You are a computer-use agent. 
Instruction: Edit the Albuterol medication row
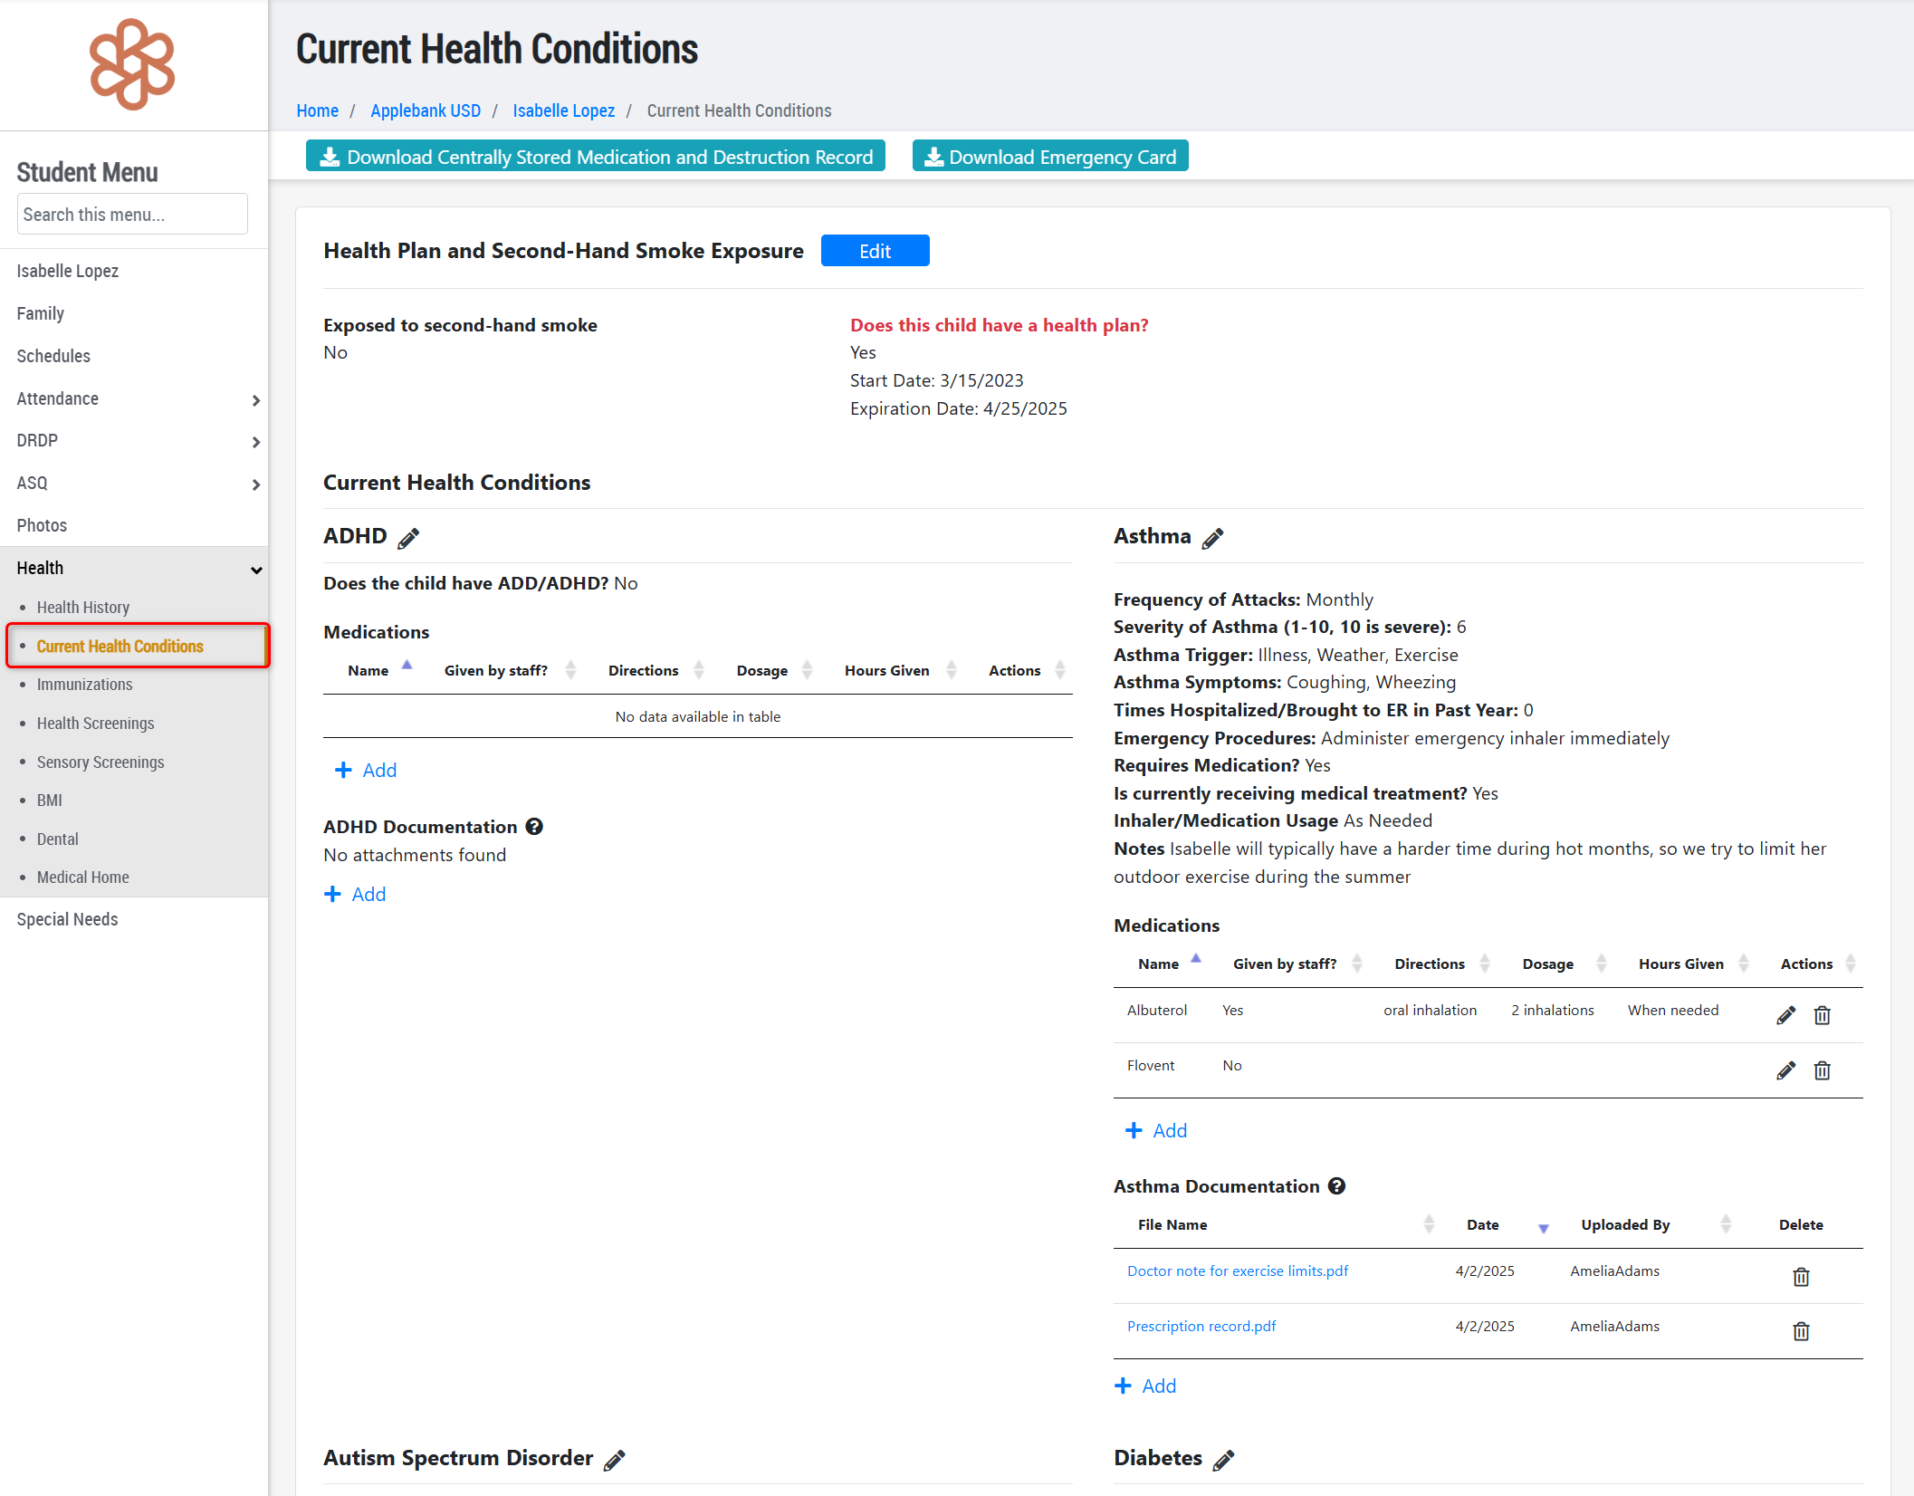point(1785,1015)
